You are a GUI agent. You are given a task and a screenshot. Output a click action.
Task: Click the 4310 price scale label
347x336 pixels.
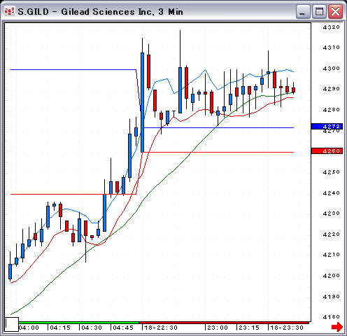point(331,48)
